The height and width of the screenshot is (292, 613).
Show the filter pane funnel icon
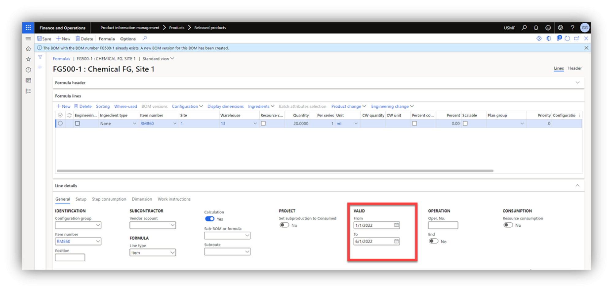click(x=40, y=57)
